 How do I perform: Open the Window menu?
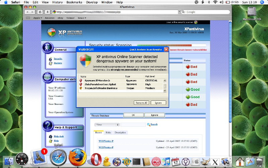(x=107, y=2)
